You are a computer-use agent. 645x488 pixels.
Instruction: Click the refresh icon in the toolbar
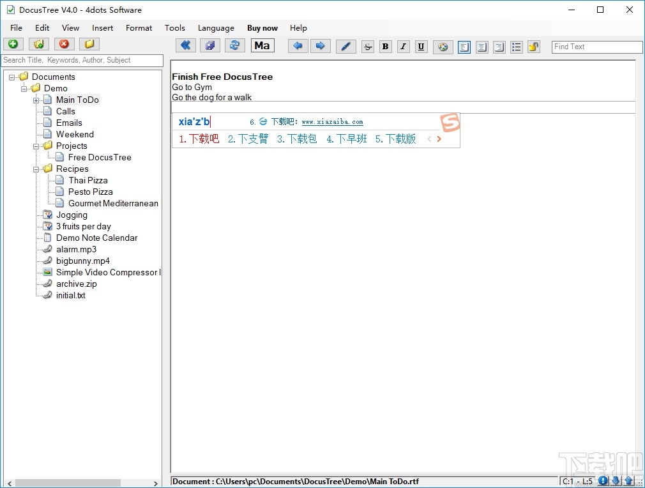(x=234, y=45)
